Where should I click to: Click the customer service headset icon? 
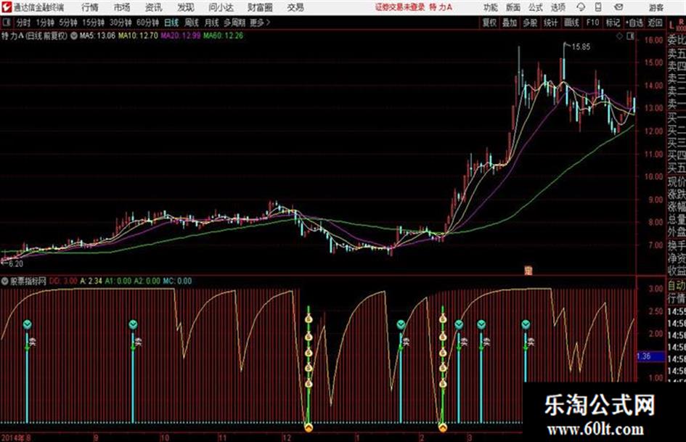point(581,7)
